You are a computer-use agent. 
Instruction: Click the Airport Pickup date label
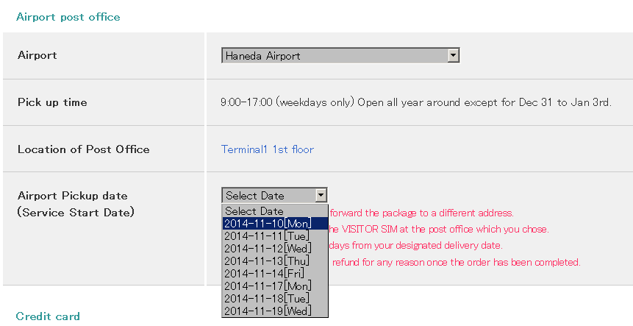(72, 196)
